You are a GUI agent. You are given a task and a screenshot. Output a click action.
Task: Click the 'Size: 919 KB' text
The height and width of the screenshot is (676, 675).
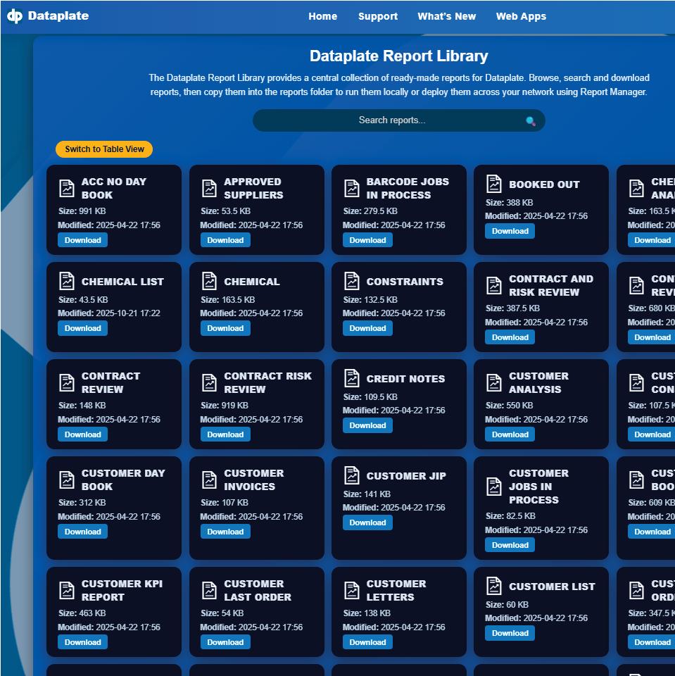pyautogui.click(x=224, y=406)
